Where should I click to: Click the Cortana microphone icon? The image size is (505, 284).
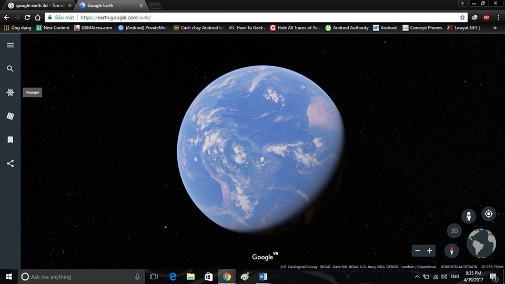click(x=137, y=277)
